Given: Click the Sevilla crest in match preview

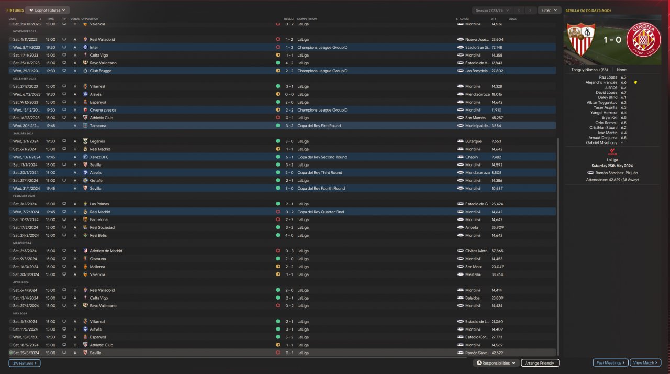Looking at the screenshot, I should tap(582, 40).
